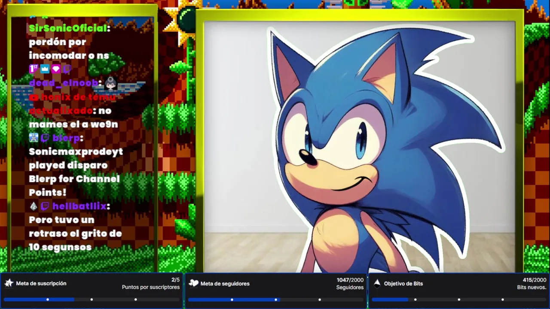This screenshot has height=309, width=550.
Task: Click the heart icon of Meta de seguidores
Action: click(193, 283)
